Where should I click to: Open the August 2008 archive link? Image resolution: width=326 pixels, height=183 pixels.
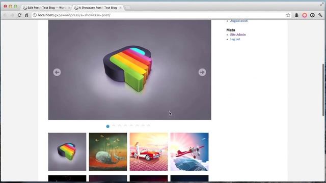239,21
